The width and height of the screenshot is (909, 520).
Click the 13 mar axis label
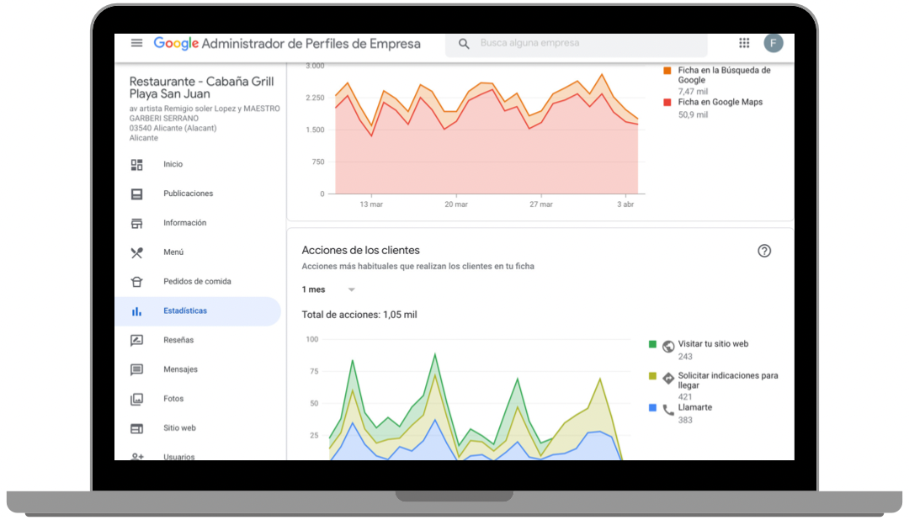371,204
